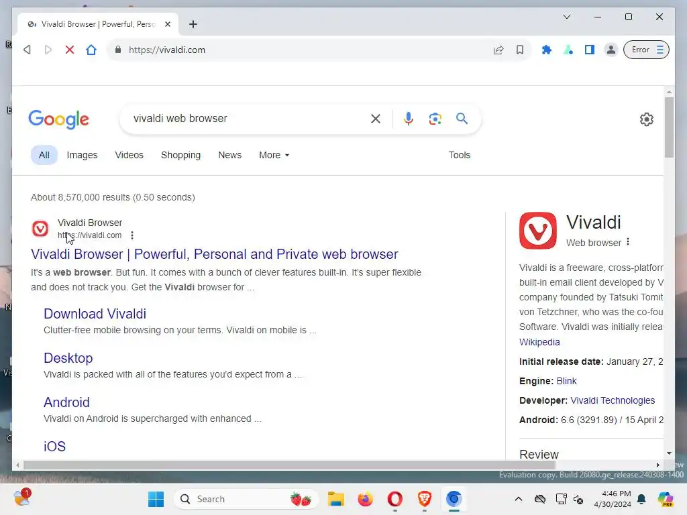Stop page loading with the red X
This screenshot has width=687, height=515.
click(69, 50)
